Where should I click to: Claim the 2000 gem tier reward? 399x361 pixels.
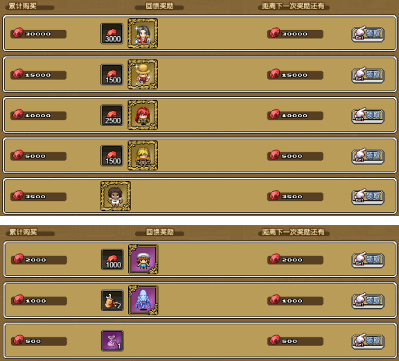pos(368,261)
